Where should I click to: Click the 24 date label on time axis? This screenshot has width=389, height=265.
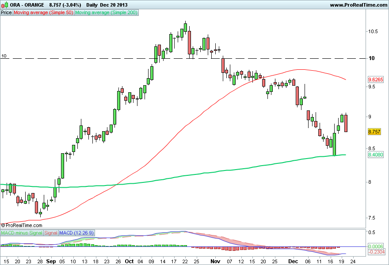pyautogui.click(x=353, y=261)
